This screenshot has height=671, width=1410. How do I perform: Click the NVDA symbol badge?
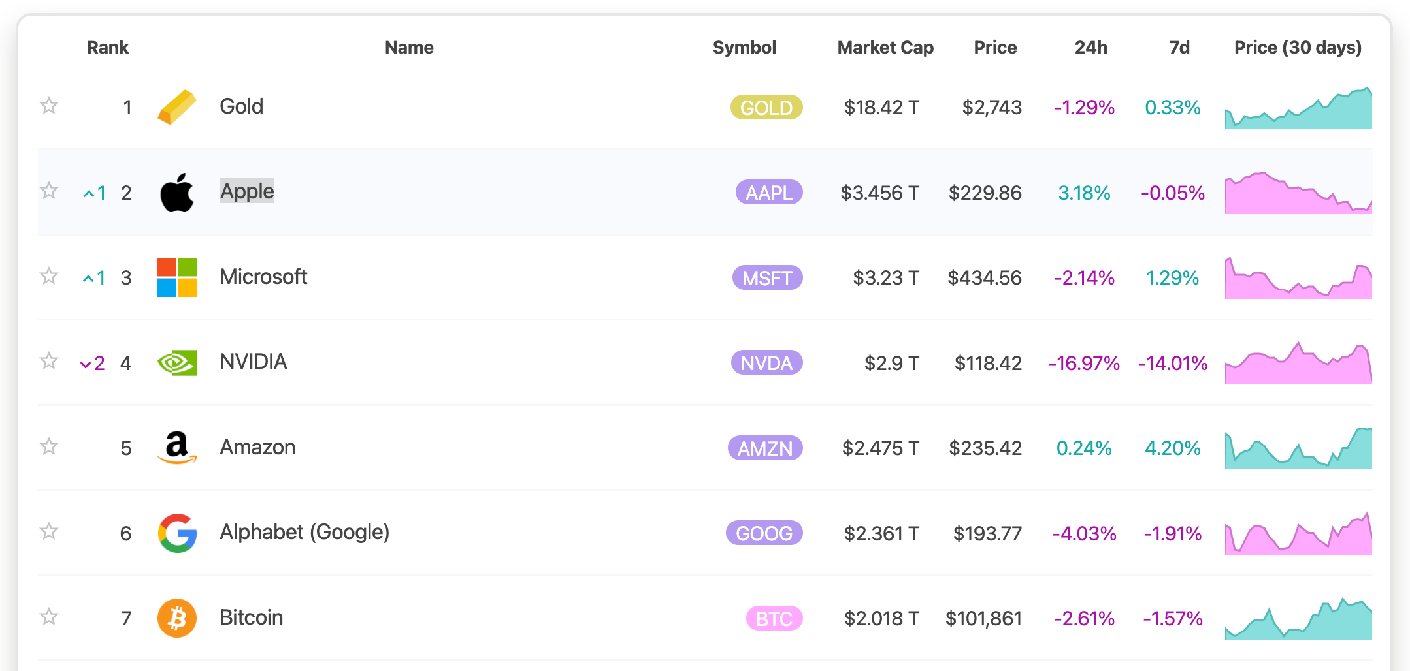coord(766,363)
